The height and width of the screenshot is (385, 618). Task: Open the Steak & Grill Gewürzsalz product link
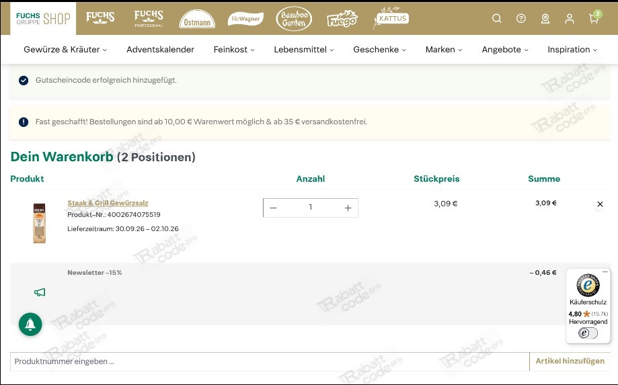[108, 203]
